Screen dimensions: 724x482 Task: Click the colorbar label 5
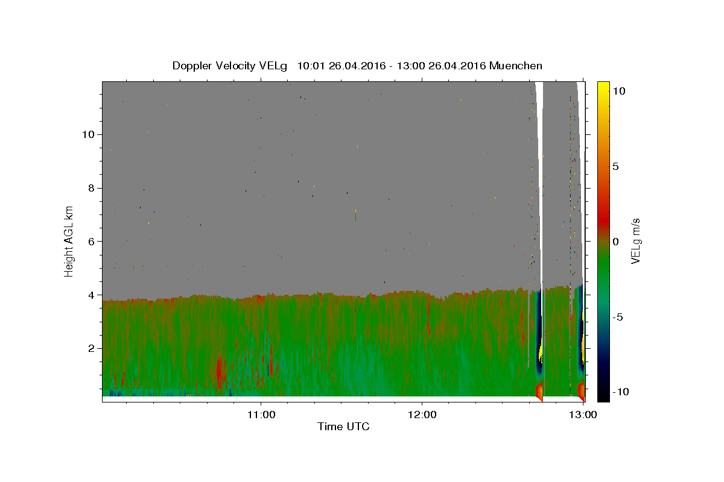(615, 166)
